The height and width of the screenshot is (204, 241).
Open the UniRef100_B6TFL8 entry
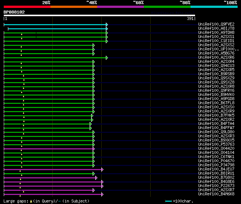216,103
